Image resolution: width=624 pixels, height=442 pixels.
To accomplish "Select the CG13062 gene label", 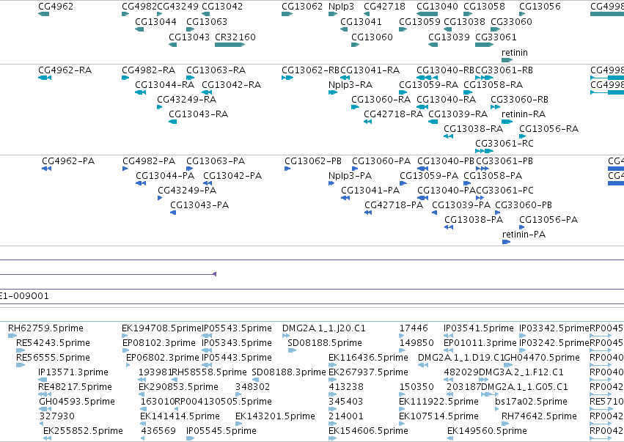I will tap(302, 7).
